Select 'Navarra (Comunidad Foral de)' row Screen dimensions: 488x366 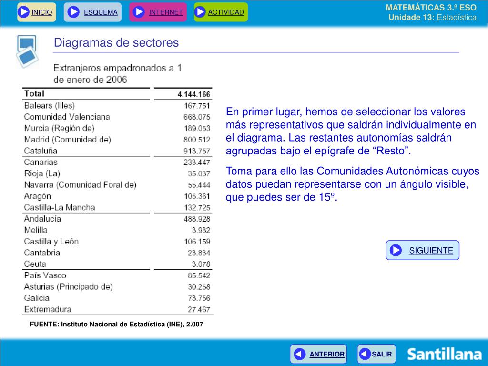(x=117, y=185)
